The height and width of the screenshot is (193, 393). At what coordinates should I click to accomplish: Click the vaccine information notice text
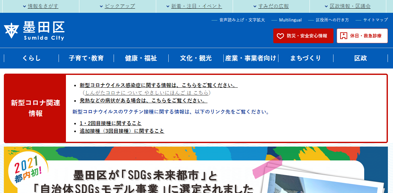(171, 112)
